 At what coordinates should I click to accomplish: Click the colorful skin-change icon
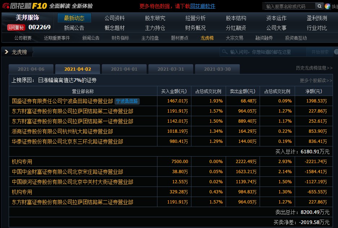[327, 6]
